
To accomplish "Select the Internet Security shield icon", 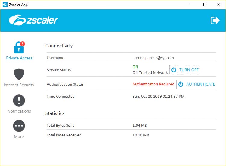I will pos(19,74).
